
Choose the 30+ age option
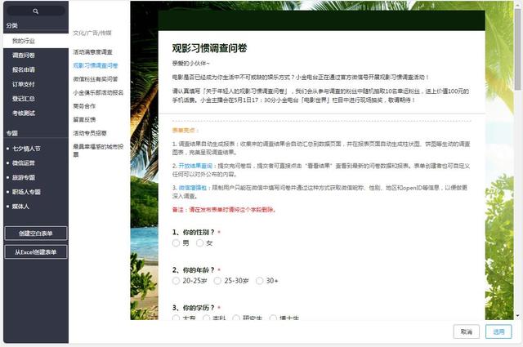point(260,281)
